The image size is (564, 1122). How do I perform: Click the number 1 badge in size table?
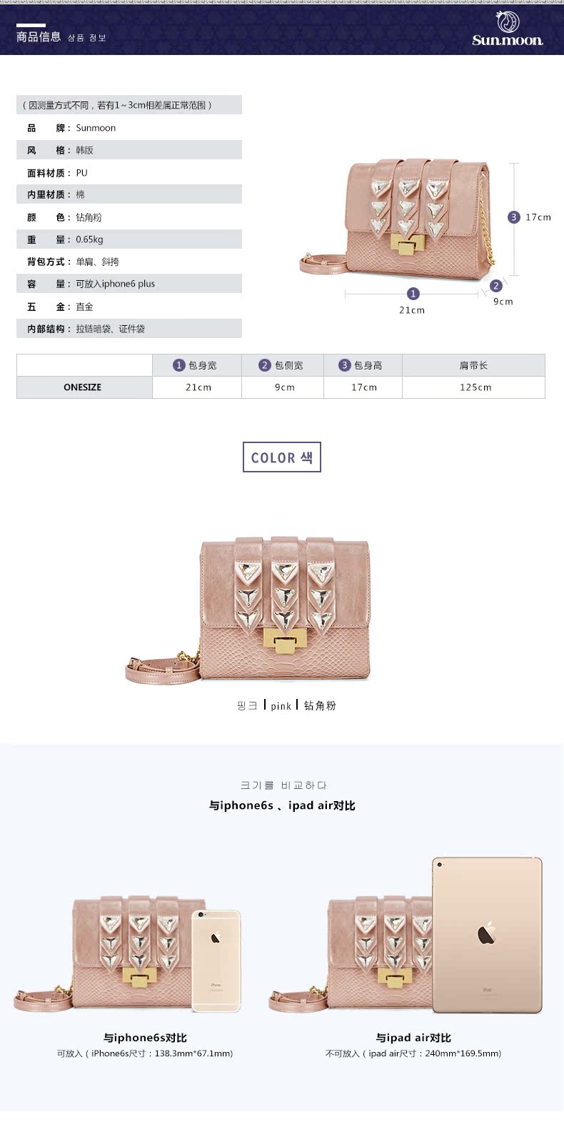pos(179,365)
